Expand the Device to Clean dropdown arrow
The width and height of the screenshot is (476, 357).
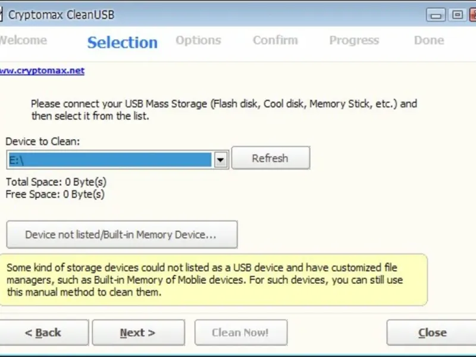point(221,159)
